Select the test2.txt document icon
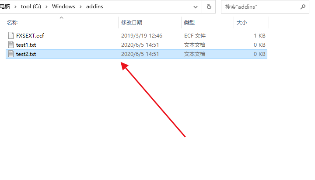 pos(11,54)
